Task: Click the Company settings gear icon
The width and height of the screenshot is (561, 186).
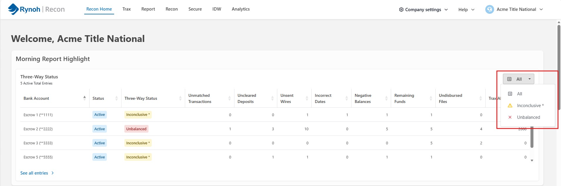Action: click(401, 9)
